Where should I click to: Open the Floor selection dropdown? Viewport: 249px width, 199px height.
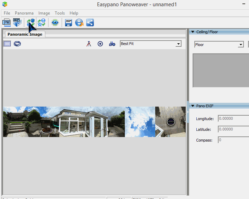click(241, 45)
